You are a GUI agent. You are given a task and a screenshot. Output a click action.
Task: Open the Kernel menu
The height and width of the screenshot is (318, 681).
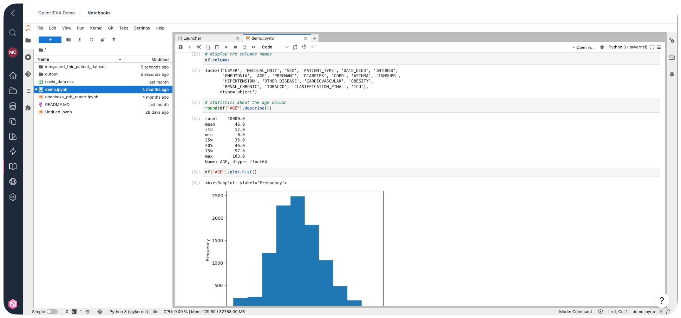click(x=96, y=28)
